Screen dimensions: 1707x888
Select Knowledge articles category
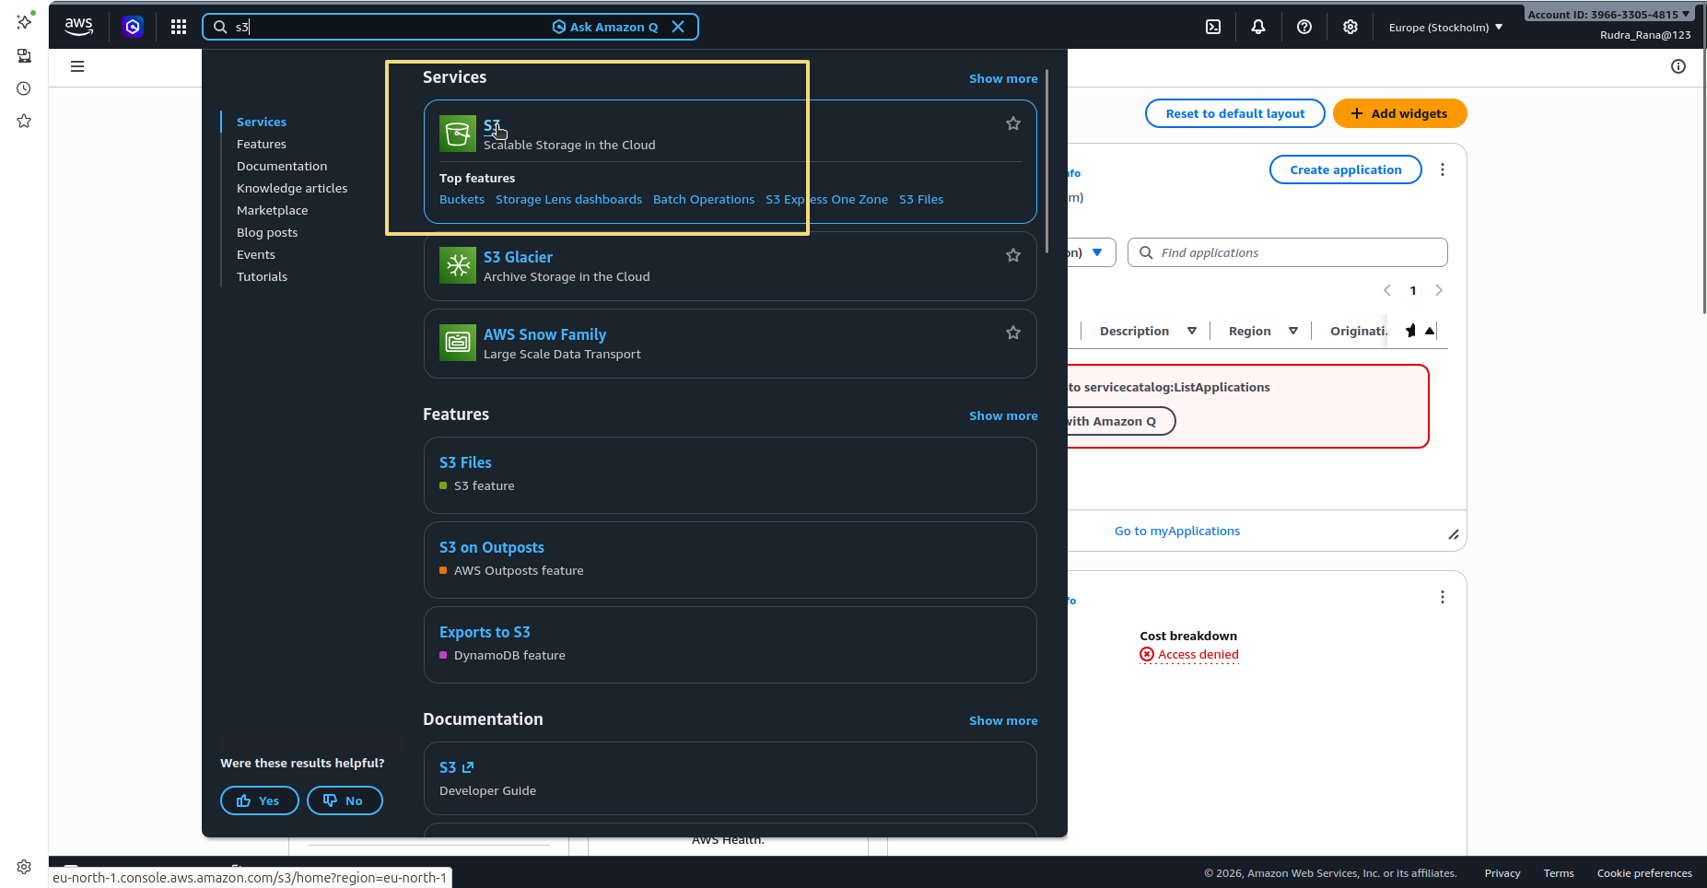pyautogui.click(x=292, y=188)
